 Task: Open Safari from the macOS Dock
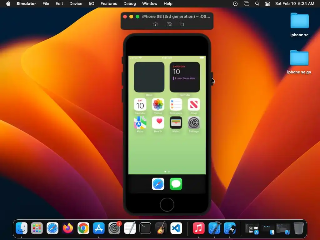[x=52, y=228]
